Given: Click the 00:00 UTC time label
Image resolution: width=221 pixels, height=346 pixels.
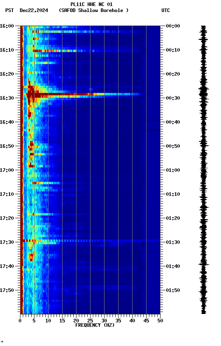Looking at the screenshot, I should (x=173, y=26).
